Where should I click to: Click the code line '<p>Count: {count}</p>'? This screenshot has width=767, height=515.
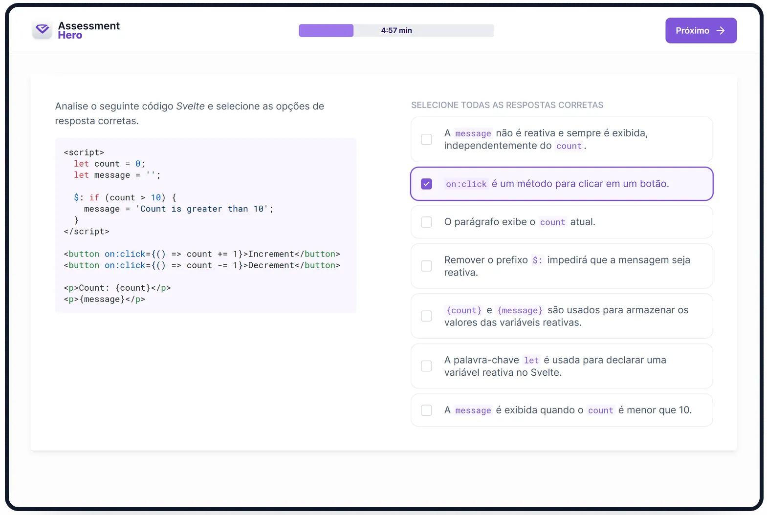pyautogui.click(x=117, y=288)
